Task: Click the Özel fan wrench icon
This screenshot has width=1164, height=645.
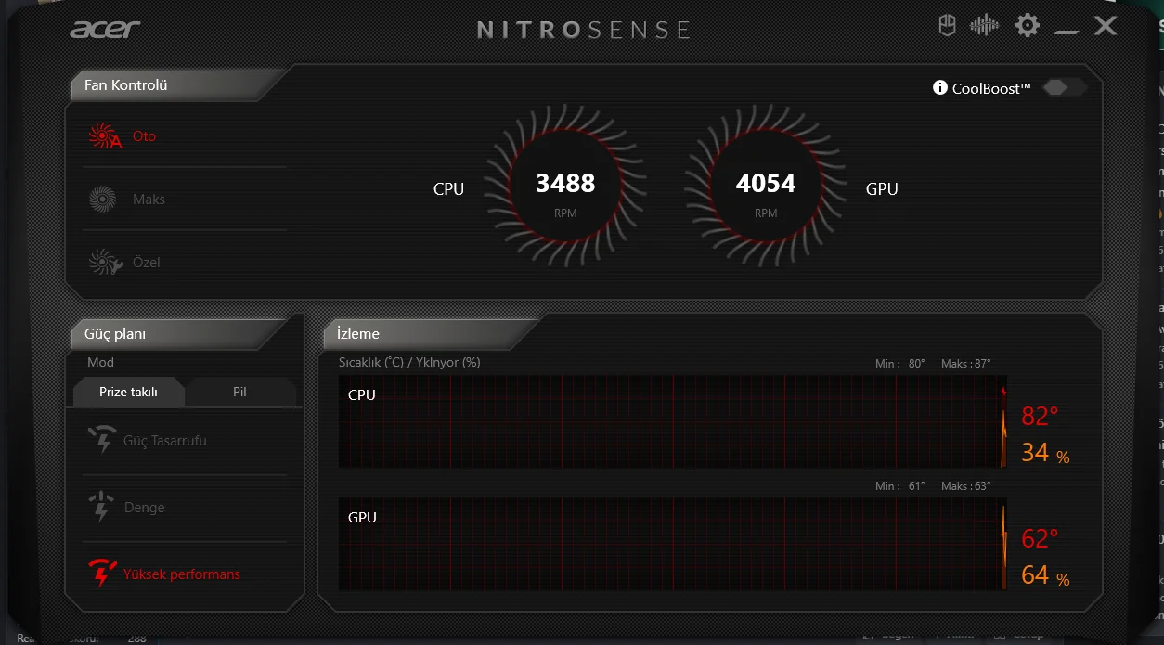Action: coord(104,262)
